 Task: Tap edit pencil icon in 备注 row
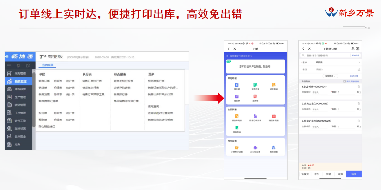point(359,70)
